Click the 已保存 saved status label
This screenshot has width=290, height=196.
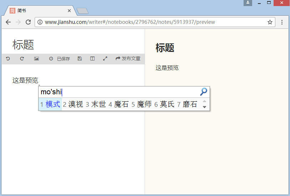[64, 59]
